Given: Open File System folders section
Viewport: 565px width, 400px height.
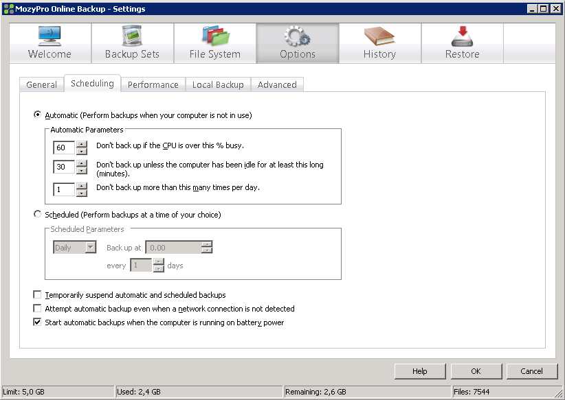Looking at the screenshot, I should pos(215,43).
